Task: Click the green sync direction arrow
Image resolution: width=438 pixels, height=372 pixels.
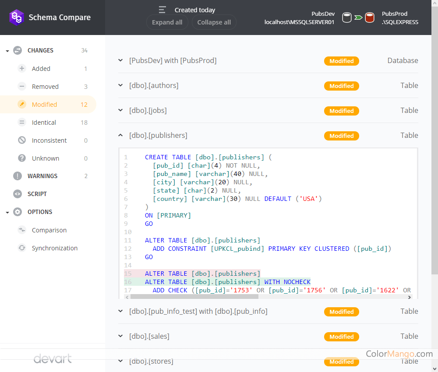Action: 358,18
